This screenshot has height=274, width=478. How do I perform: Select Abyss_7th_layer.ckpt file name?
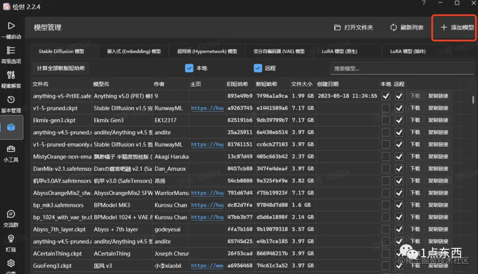59,229
